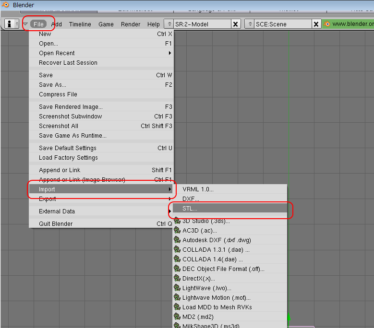Click the Python icon beside DirectX(.x)
Image resolution: width=374 pixels, height=328 pixels.
pos(177,278)
